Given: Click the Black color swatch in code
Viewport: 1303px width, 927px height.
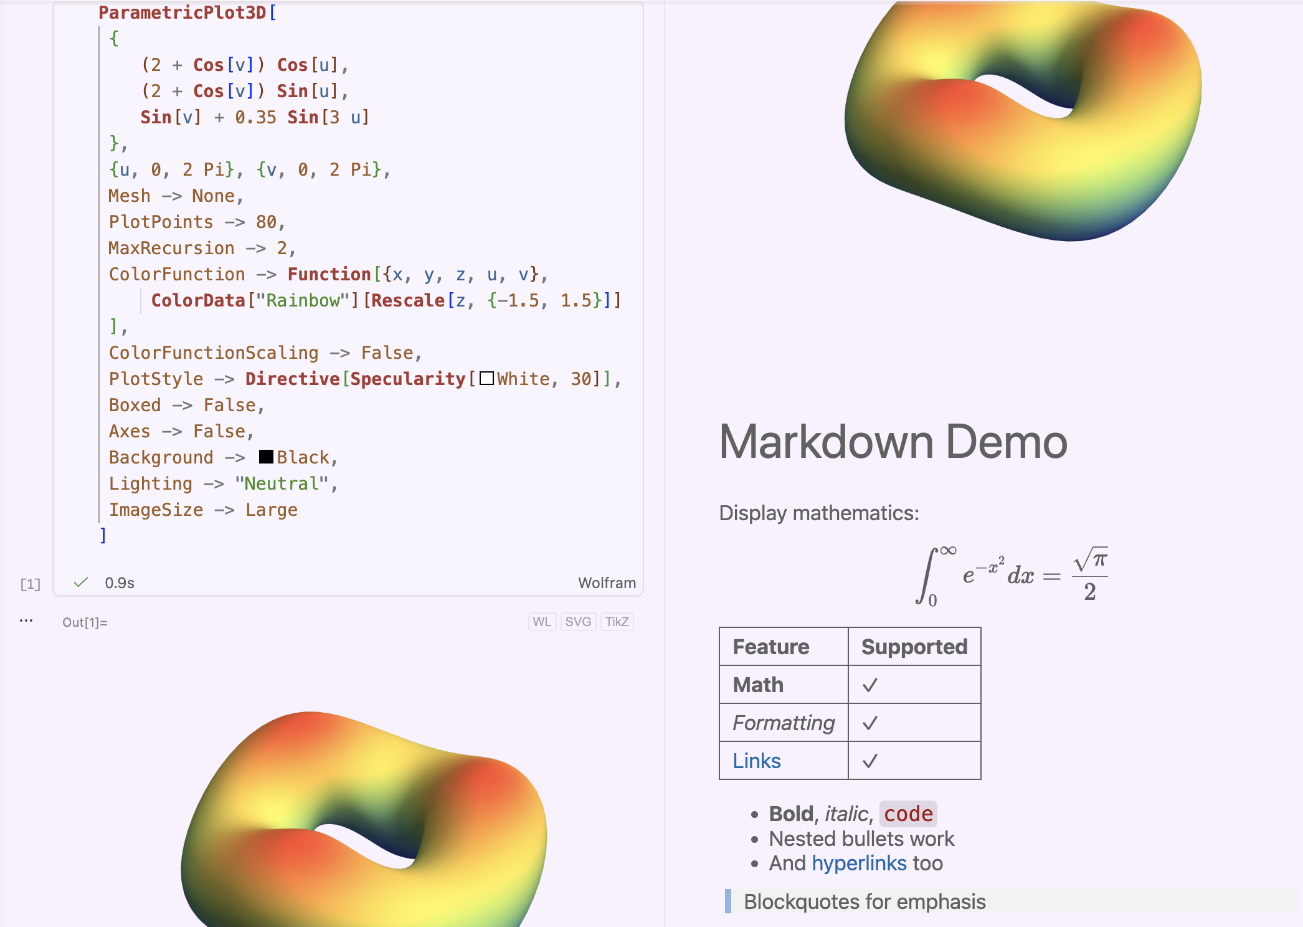Looking at the screenshot, I should (266, 457).
